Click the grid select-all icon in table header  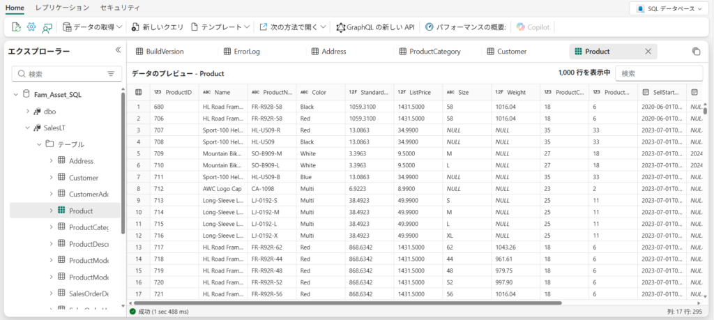[138, 92]
